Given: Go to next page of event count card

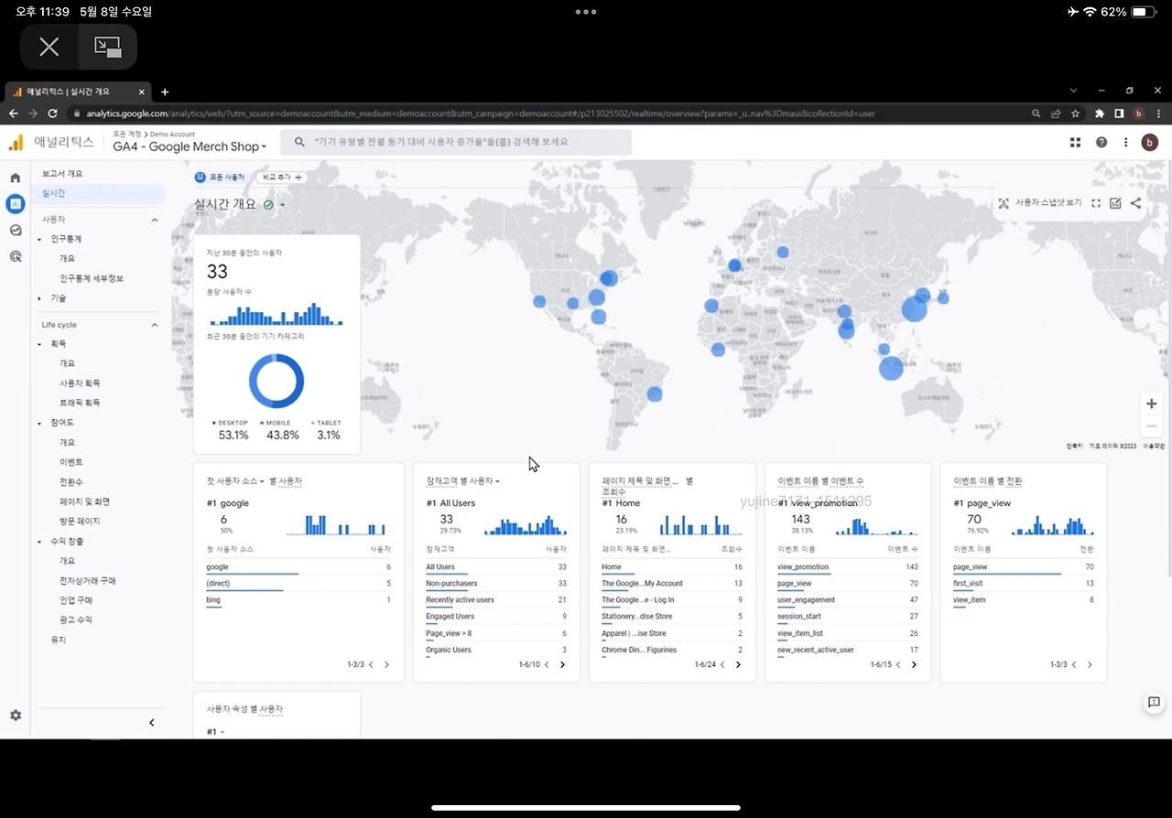Looking at the screenshot, I should pos(914,665).
